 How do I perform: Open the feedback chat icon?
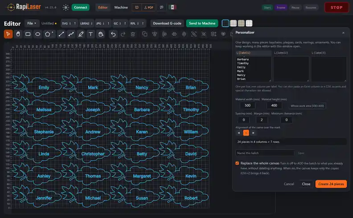tap(161, 8)
